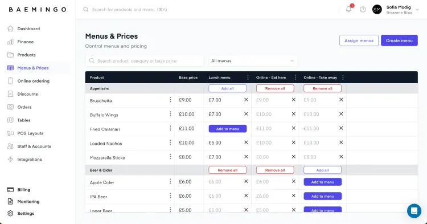Click the Assign menus button

pyautogui.click(x=359, y=40)
